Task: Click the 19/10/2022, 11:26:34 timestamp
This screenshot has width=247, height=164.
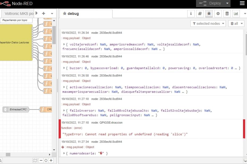Action: coord(75,33)
